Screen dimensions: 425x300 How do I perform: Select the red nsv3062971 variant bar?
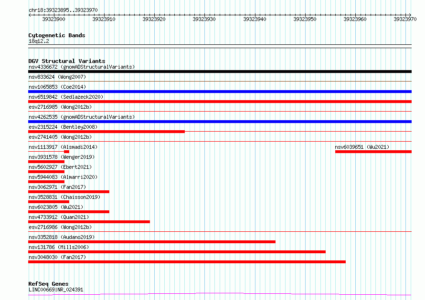69,192
